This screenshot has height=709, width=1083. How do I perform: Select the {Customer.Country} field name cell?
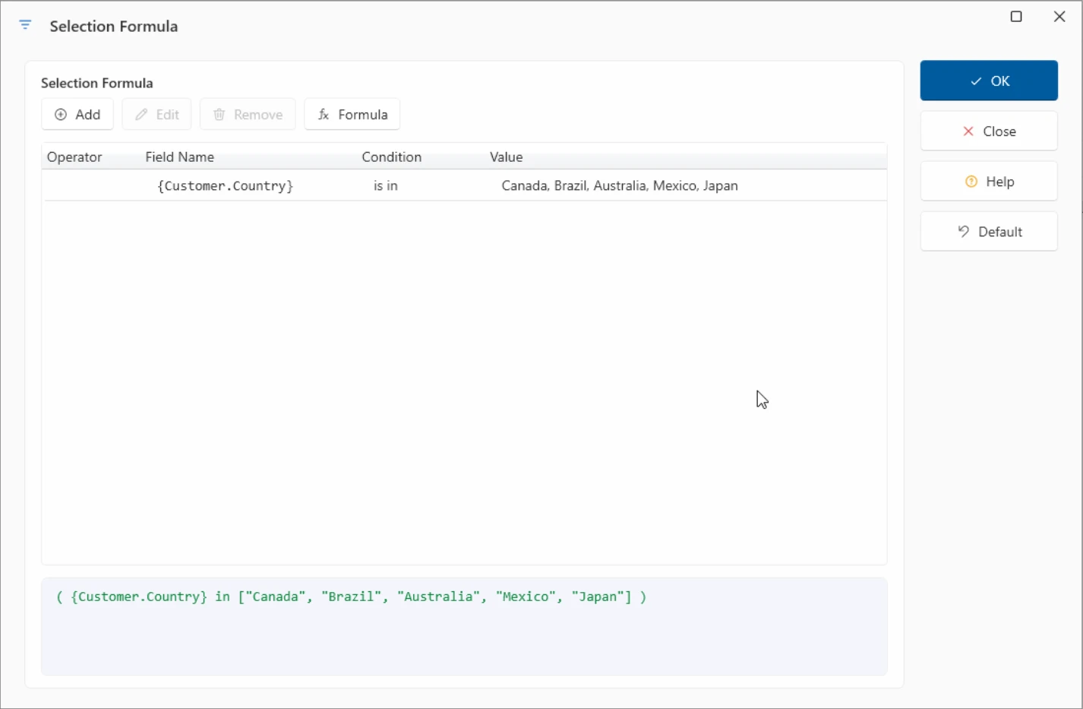[225, 185]
